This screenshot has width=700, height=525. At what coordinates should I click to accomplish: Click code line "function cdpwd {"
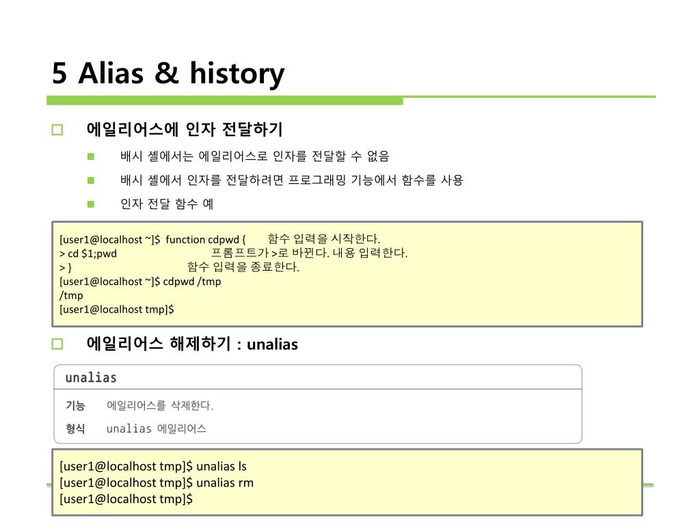(x=205, y=240)
